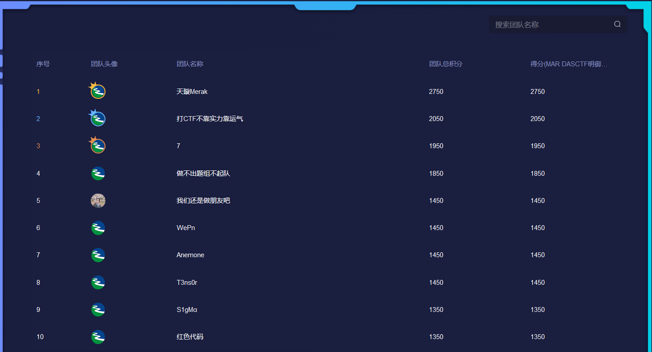Viewport: 652px width, 352px height.
Task: Sort by the 团队总积分 column header
Action: (x=445, y=64)
